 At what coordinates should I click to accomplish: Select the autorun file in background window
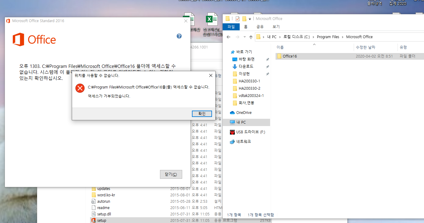(104, 201)
